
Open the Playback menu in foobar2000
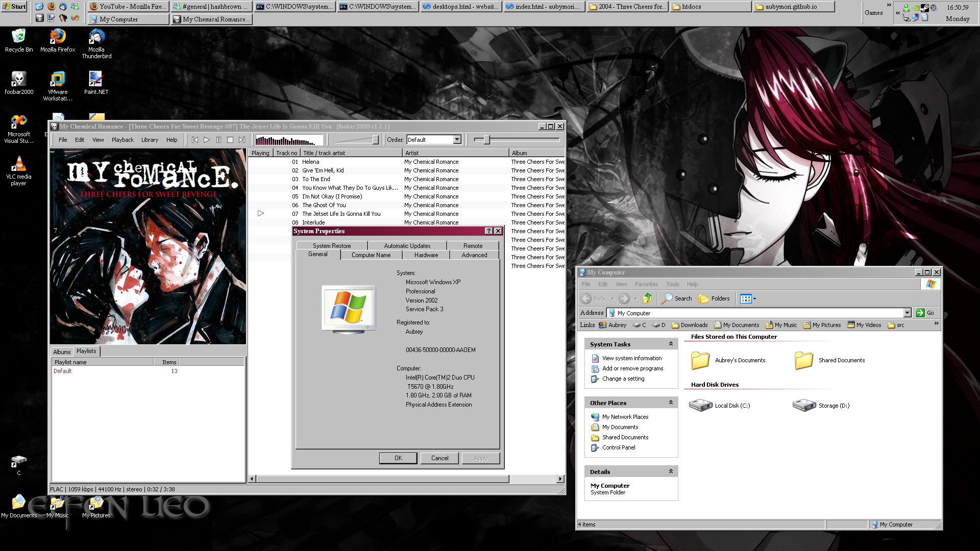(x=122, y=140)
